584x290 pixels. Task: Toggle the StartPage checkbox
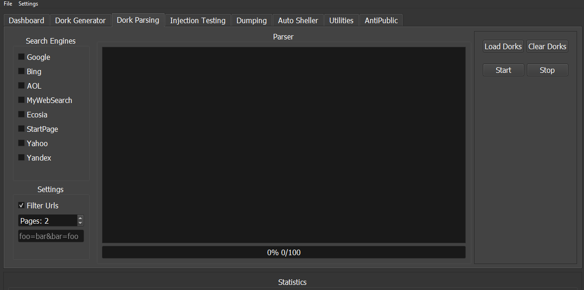pos(21,129)
